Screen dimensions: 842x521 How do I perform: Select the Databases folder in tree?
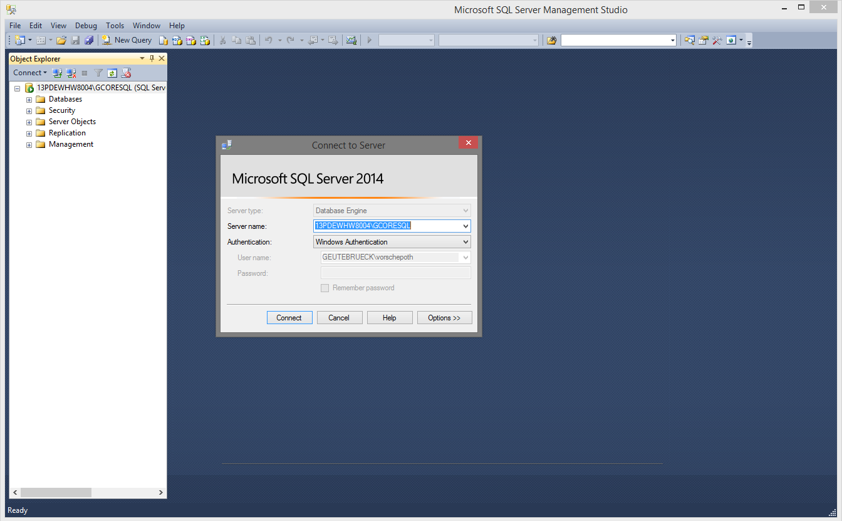pyautogui.click(x=65, y=99)
